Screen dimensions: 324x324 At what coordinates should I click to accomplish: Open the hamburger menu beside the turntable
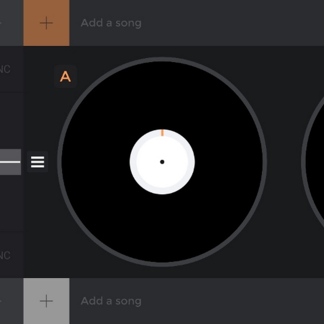click(x=37, y=162)
